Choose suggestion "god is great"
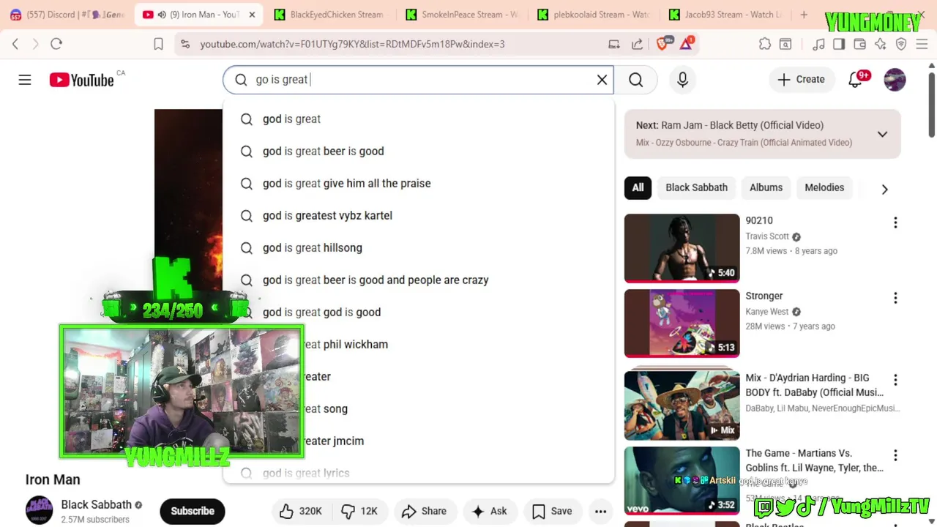This screenshot has height=527, width=937. 418,119
